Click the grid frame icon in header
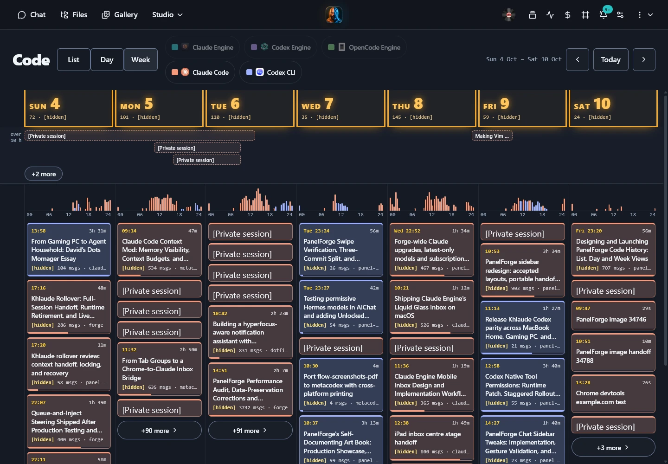The width and height of the screenshot is (668, 464). (x=585, y=15)
